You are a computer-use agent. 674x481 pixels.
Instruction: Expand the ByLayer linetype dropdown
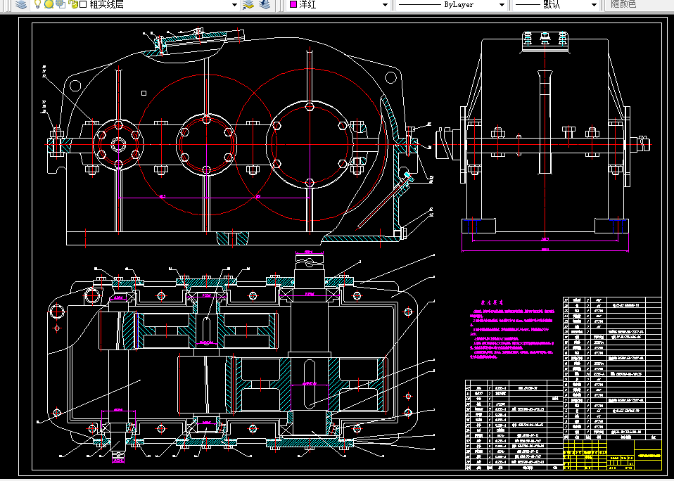pos(501,4)
